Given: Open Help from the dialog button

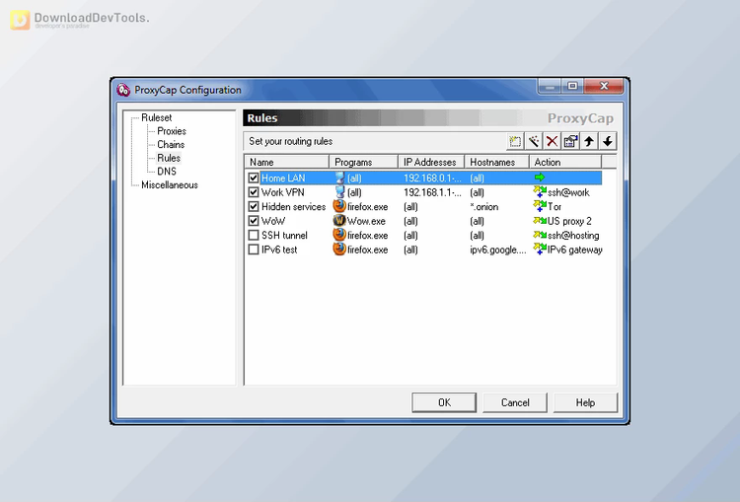Looking at the screenshot, I should tap(585, 402).
